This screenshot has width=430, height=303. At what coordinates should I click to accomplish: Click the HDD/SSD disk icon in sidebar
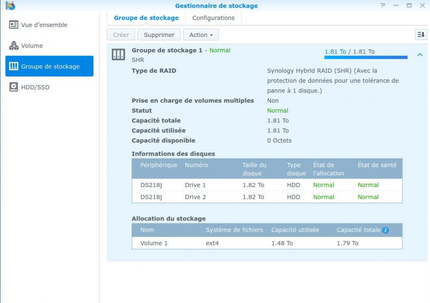14,87
